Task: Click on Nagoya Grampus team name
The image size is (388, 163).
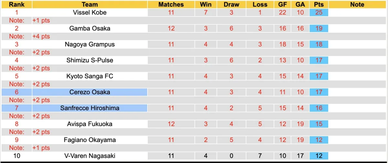Action: point(90,44)
